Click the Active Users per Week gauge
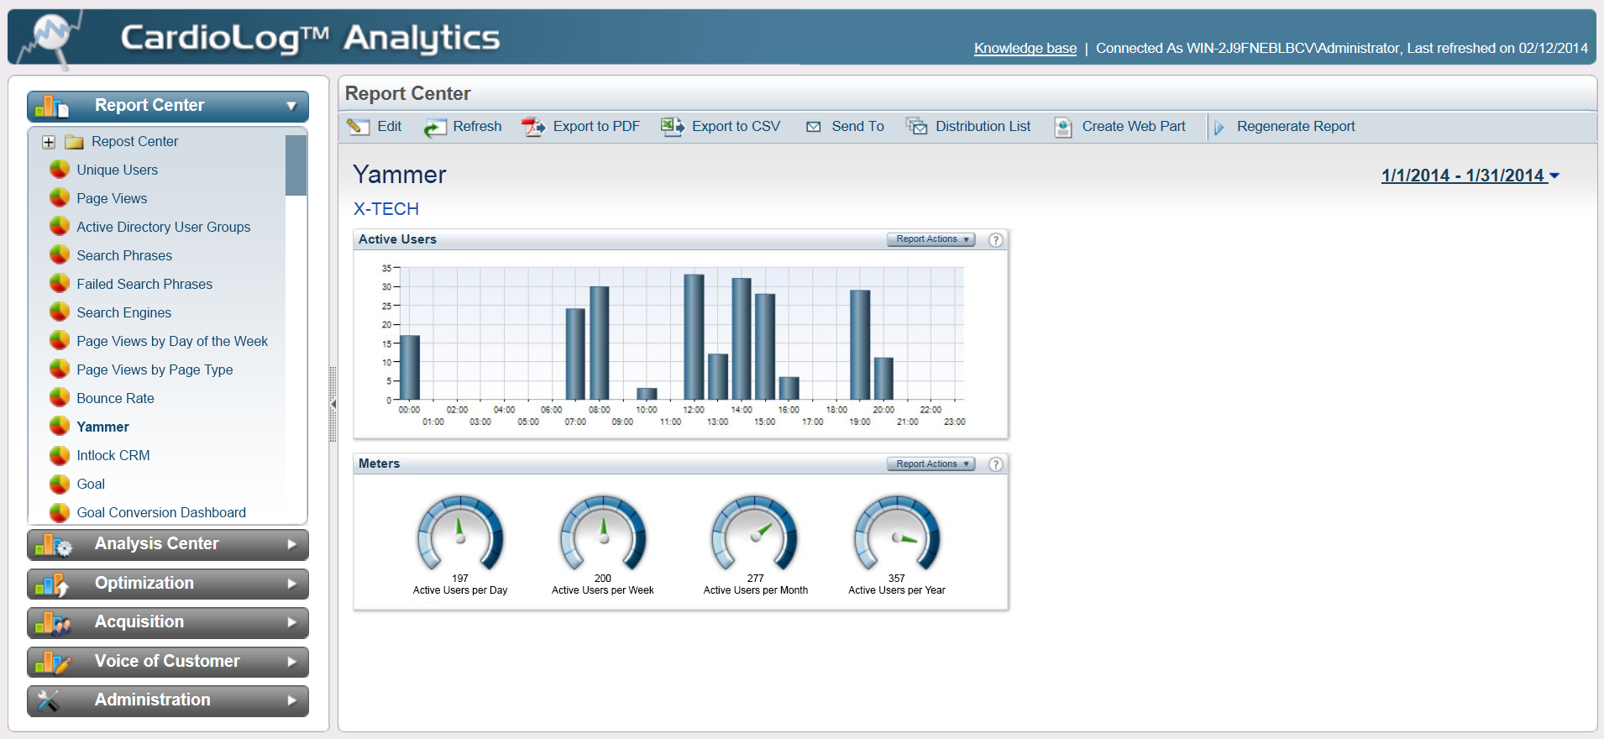This screenshot has height=739, width=1604. pyautogui.click(x=603, y=533)
